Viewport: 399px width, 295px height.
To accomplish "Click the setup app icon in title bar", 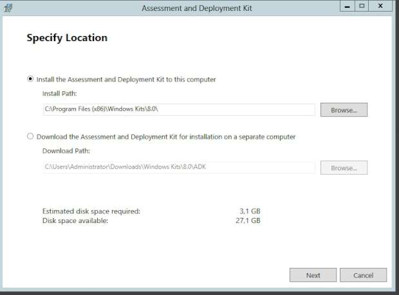I will coord(8,8).
